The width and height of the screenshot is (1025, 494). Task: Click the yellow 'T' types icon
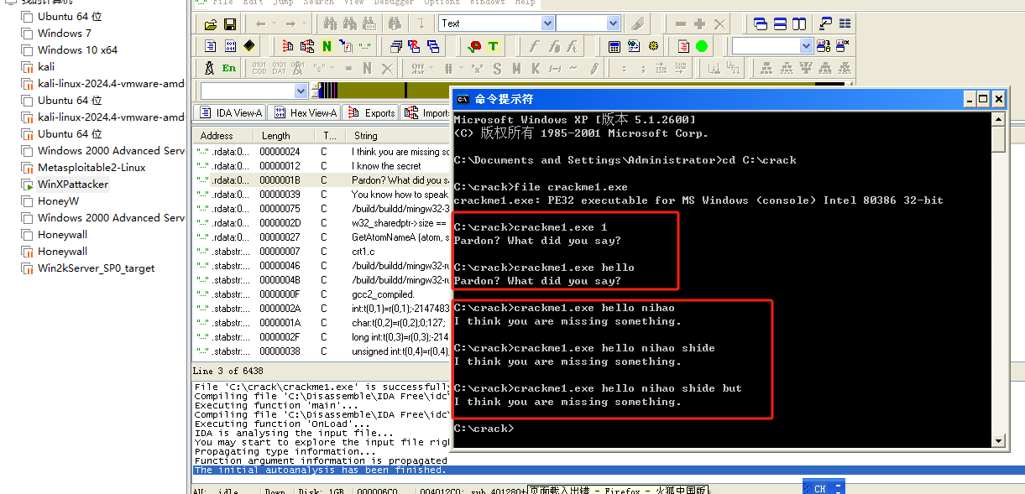tap(493, 46)
